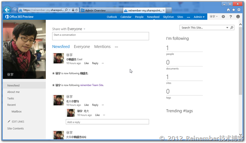Click the large profile photo
The height and width of the screenshot is (143, 246).
(24, 49)
